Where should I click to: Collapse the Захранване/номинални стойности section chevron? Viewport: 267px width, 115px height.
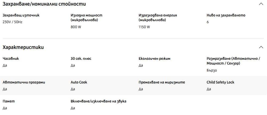tap(261, 4)
